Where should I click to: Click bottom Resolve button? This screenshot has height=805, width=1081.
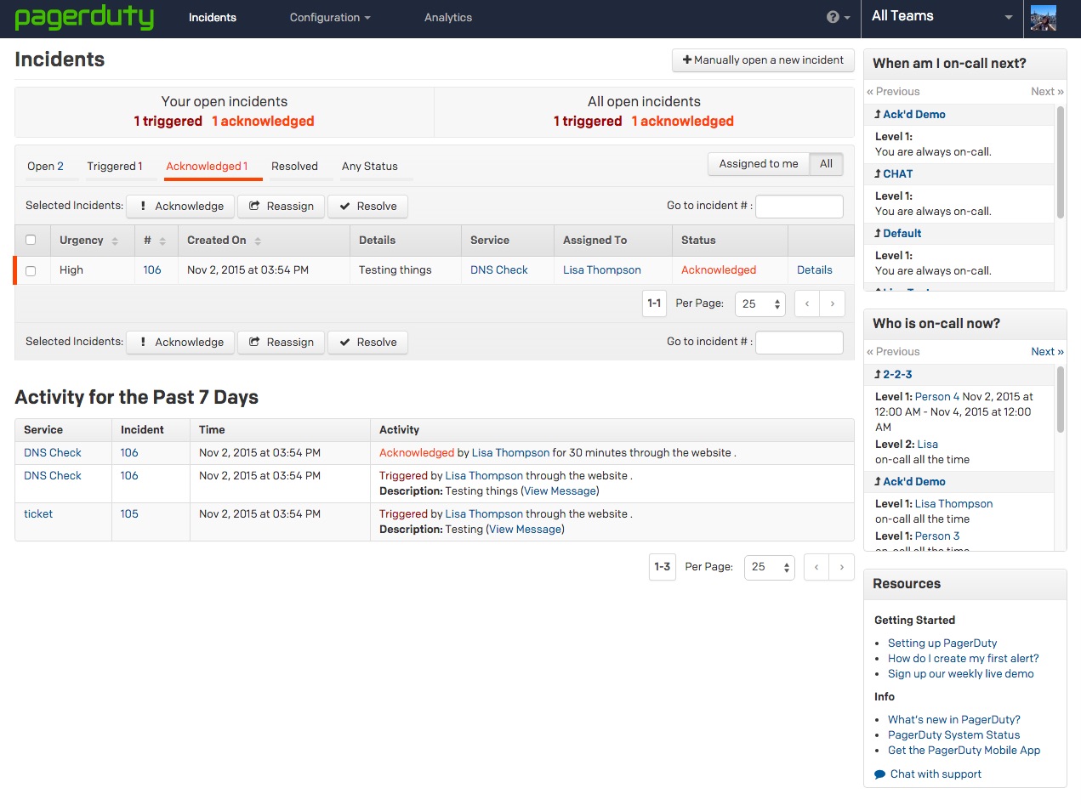[367, 343]
